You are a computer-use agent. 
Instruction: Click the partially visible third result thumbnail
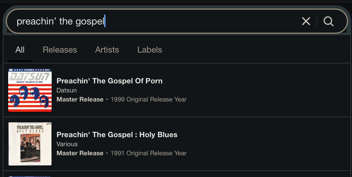coord(30,176)
